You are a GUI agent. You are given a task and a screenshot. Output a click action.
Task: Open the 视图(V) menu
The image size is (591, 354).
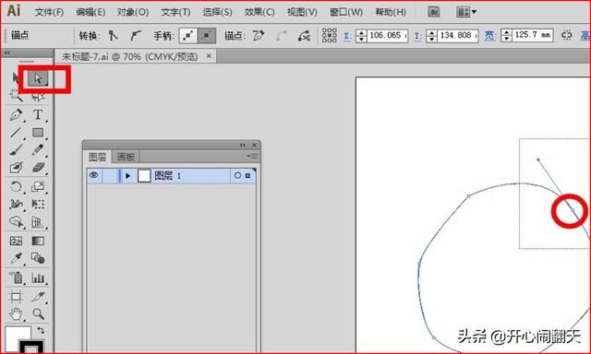tap(302, 12)
